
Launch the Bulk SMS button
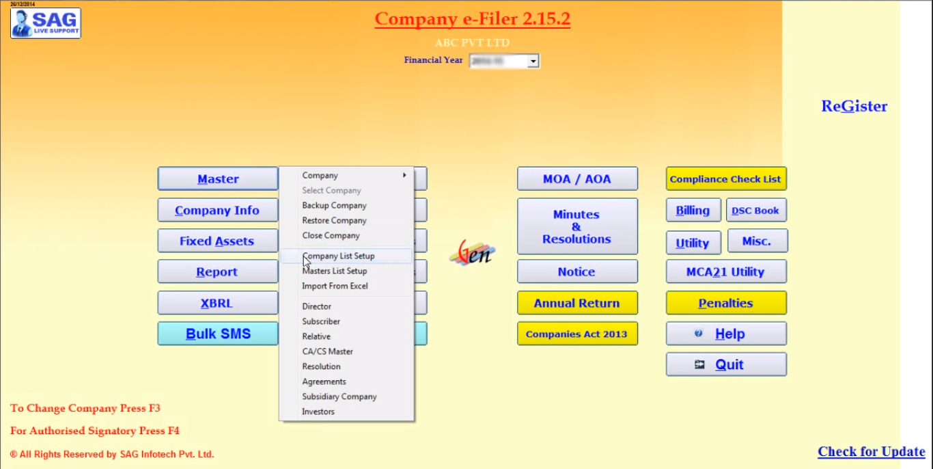coord(218,334)
